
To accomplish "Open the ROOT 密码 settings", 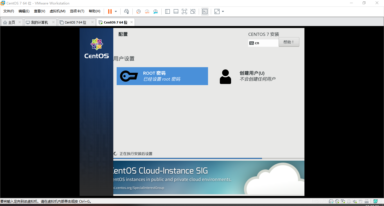I will pyautogui.click(x=162, y=76).
